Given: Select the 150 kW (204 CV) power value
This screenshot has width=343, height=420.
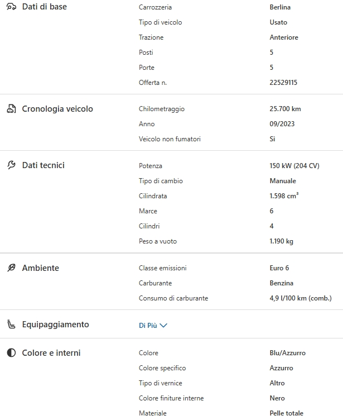Looking at the screenshot, I should 294,166.
